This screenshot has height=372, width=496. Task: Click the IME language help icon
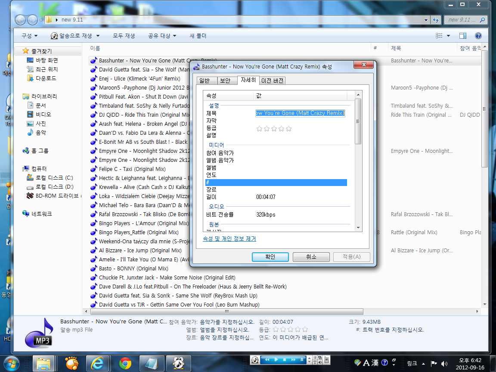pos(384,363)
